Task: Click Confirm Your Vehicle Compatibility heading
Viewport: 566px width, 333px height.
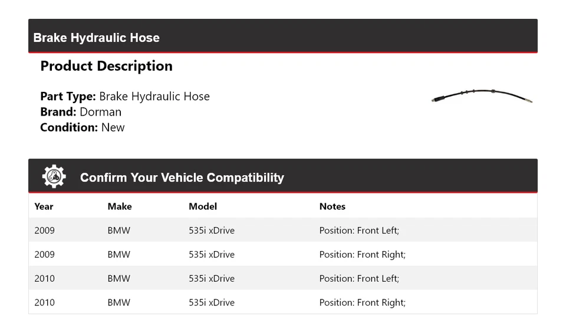Action: click(182, 177)
